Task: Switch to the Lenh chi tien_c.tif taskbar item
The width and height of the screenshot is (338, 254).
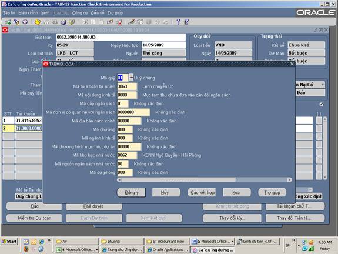Action: [x=258, y=242]
